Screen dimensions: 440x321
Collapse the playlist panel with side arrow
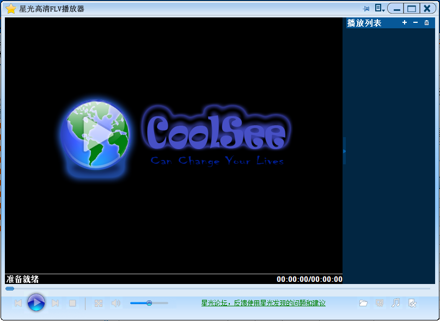pyautogui.click(x=344, y=151)
